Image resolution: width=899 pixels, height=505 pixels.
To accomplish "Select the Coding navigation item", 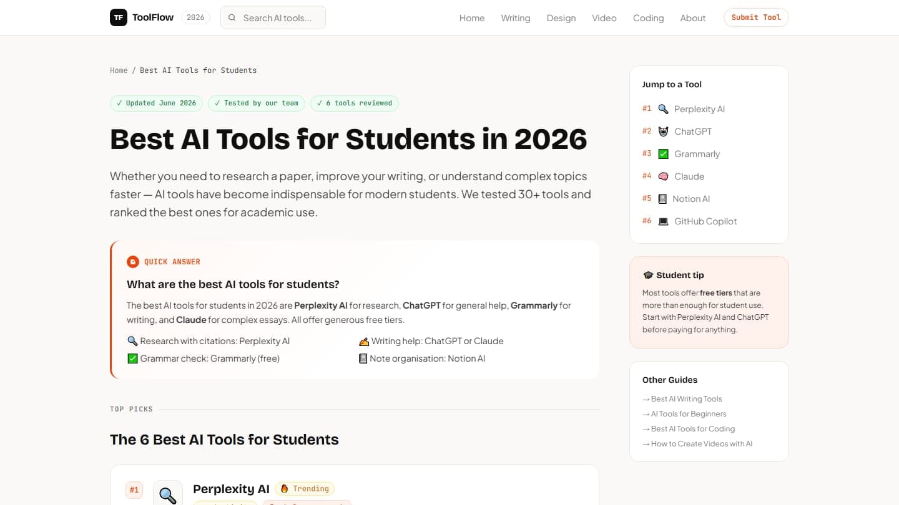I will coord(648,18).
